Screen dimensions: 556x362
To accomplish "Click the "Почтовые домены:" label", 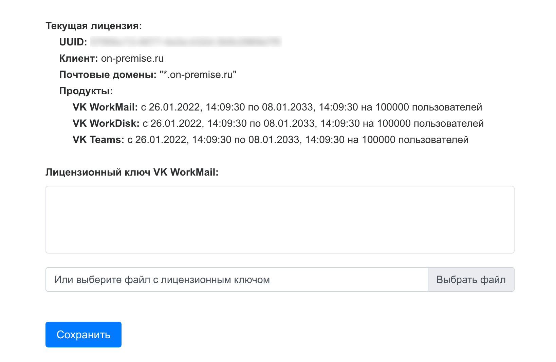I will pyautogui.click(x=108, y=75).
